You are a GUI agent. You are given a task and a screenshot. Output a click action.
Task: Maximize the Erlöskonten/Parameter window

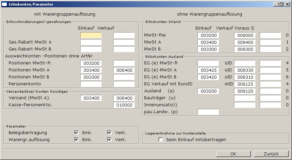pos(281,4)
